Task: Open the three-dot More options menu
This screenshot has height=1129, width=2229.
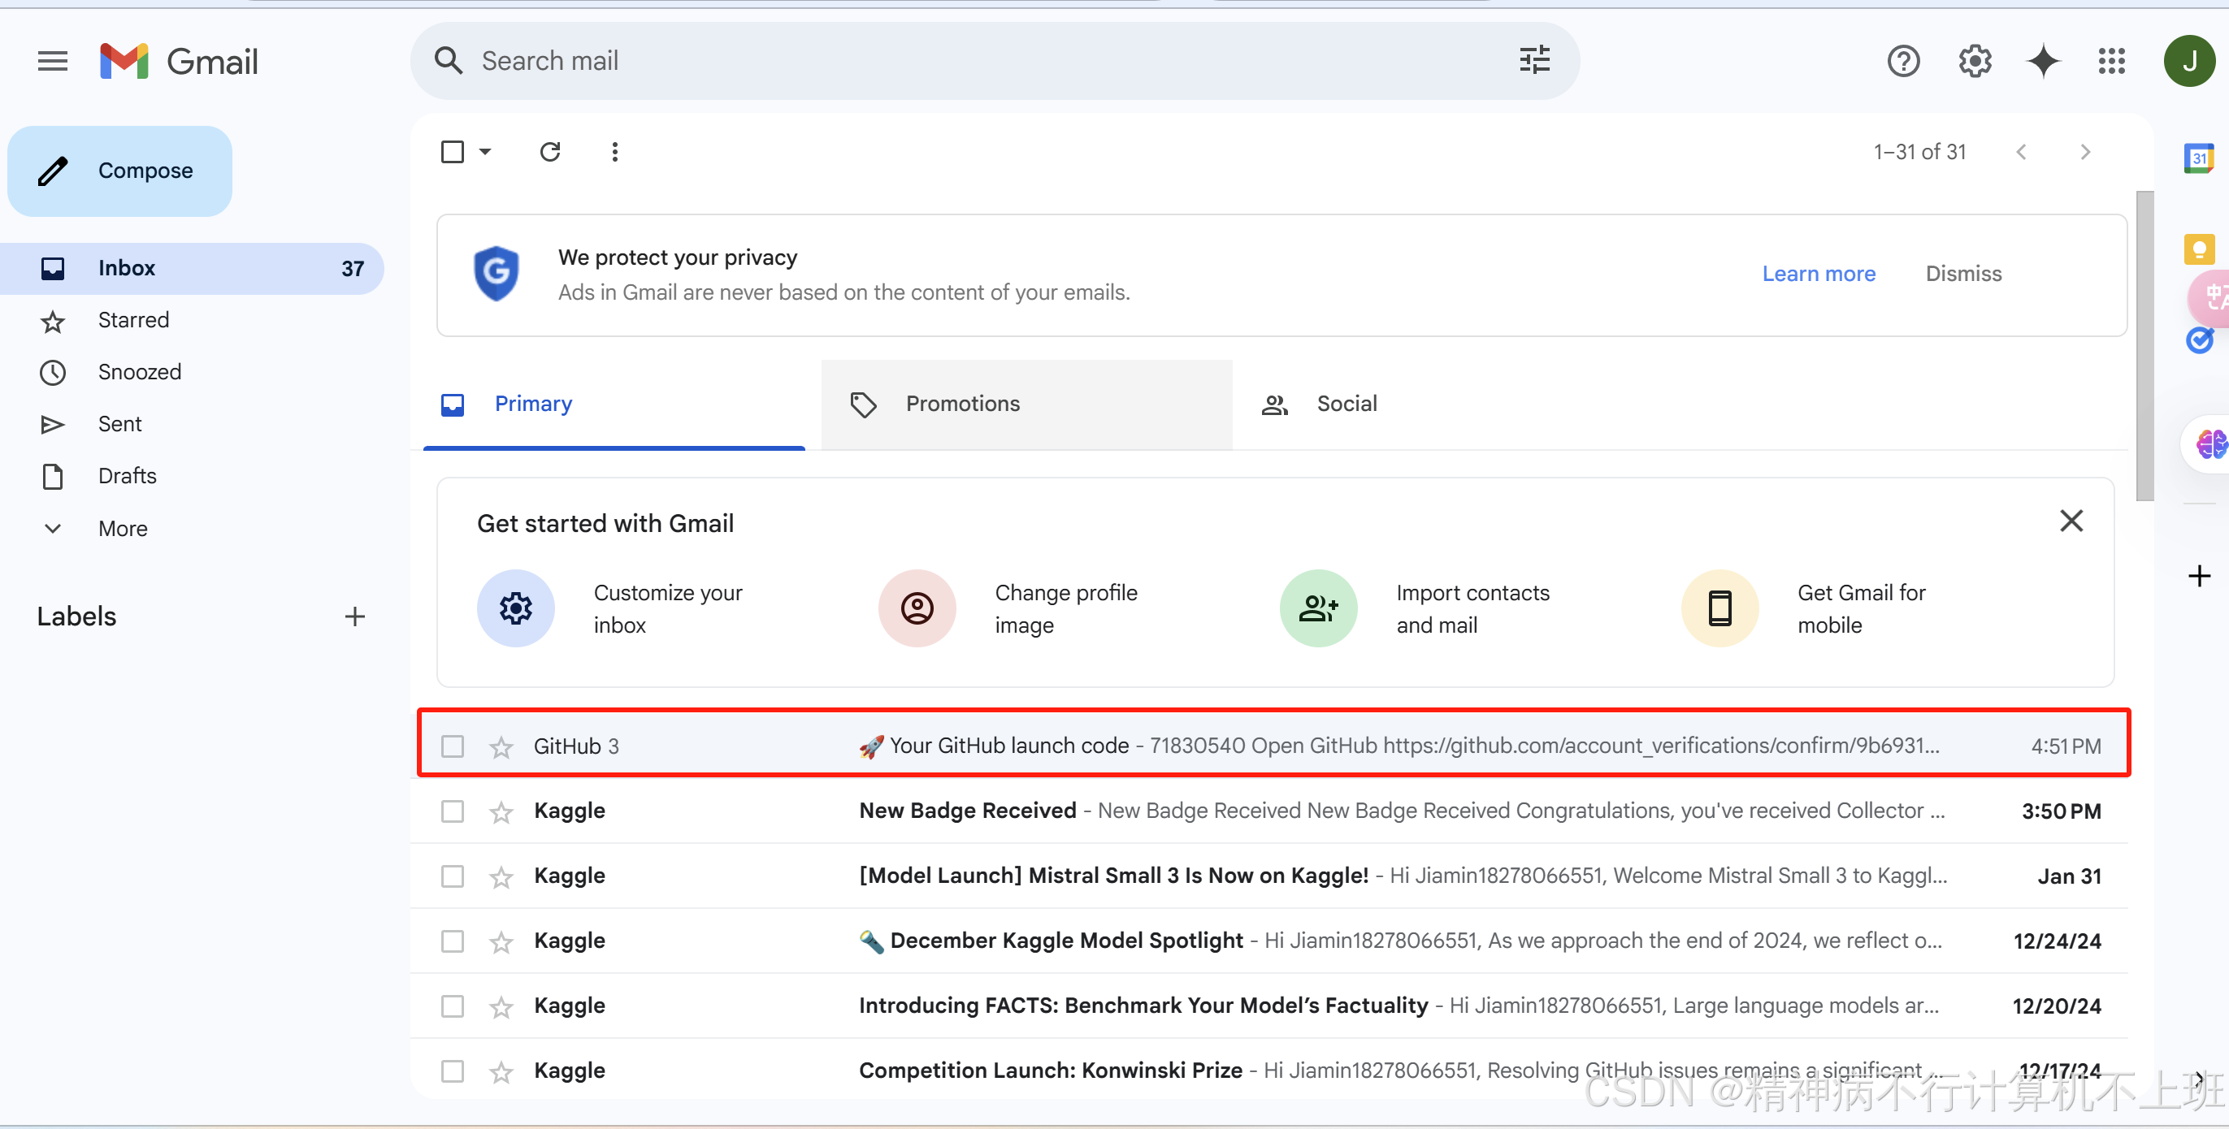Action: 614,152
